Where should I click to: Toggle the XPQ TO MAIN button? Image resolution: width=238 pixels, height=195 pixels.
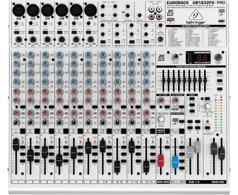coord(182,107)
